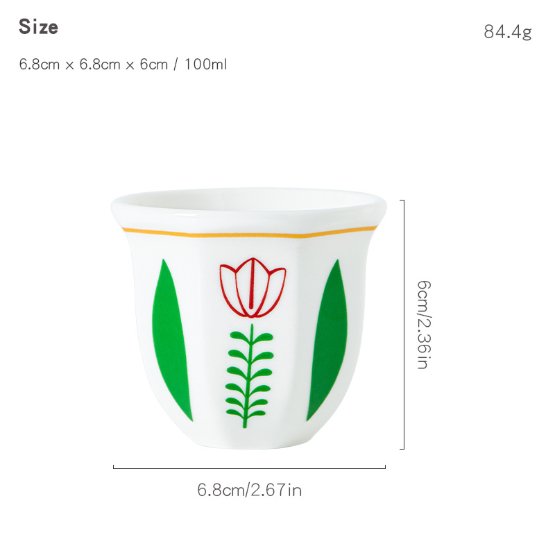Click the red tulip flower illustration

[x=253, y=287]
